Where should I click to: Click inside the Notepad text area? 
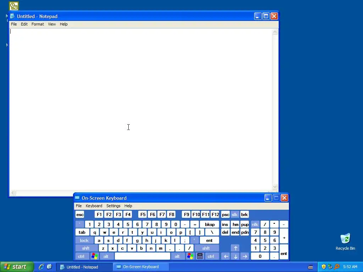[x=141, y=109]
